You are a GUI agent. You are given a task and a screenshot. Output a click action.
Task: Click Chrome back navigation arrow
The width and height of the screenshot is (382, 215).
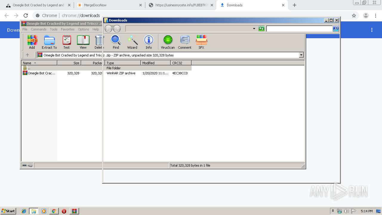(x=7, y=16)
